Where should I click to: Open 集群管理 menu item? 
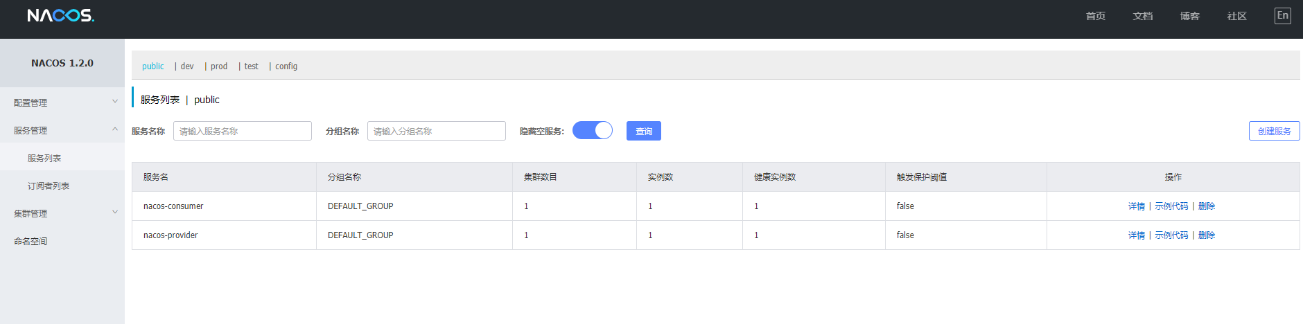click(x=30, y=213)
